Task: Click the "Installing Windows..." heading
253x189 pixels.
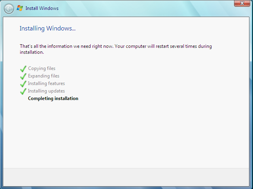Action: (x=47, y=28)
